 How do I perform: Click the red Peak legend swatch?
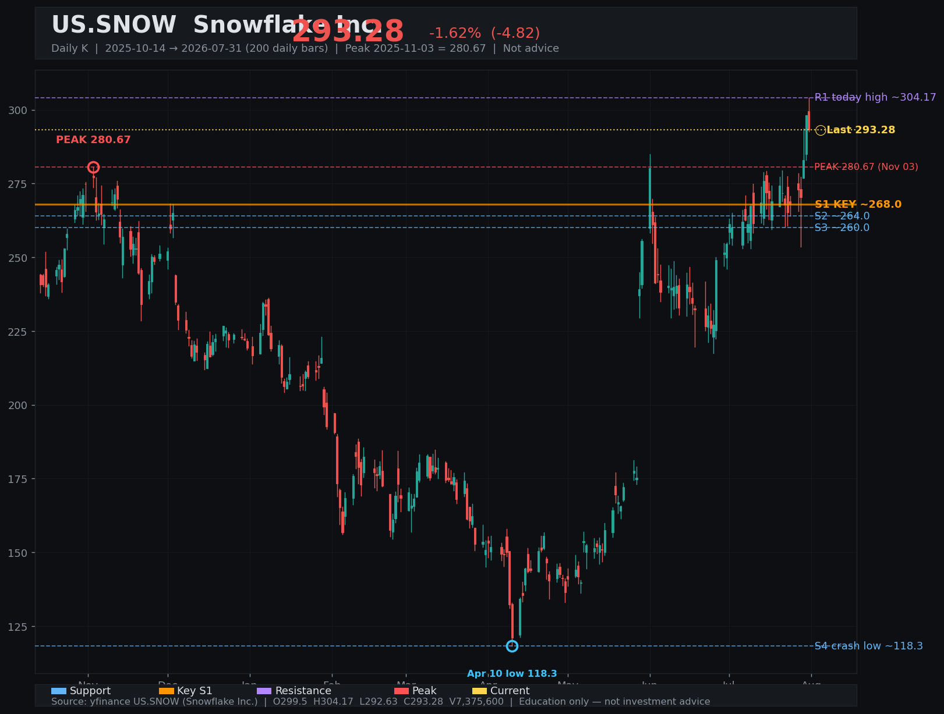tap(402, 691)
